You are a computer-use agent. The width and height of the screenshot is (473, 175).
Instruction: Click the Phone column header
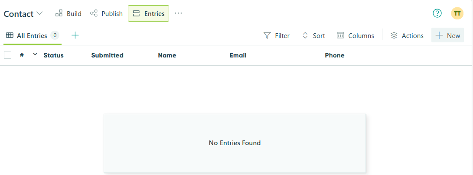pyautogui.click(x=334, y=55)
